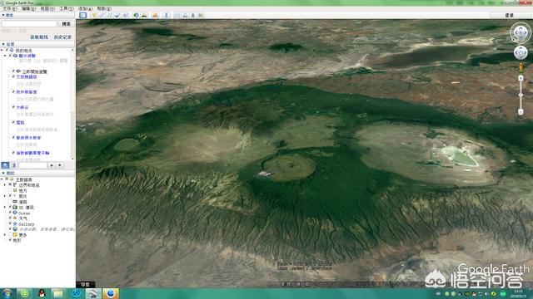This screenshot has width=533, height=299.
Task: Toggle the sidebar panel toolbar icon
Action: tap(82, 15)
